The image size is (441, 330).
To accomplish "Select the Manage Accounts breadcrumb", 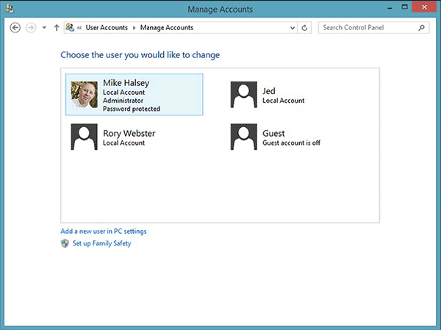I will tap(166, 28).
